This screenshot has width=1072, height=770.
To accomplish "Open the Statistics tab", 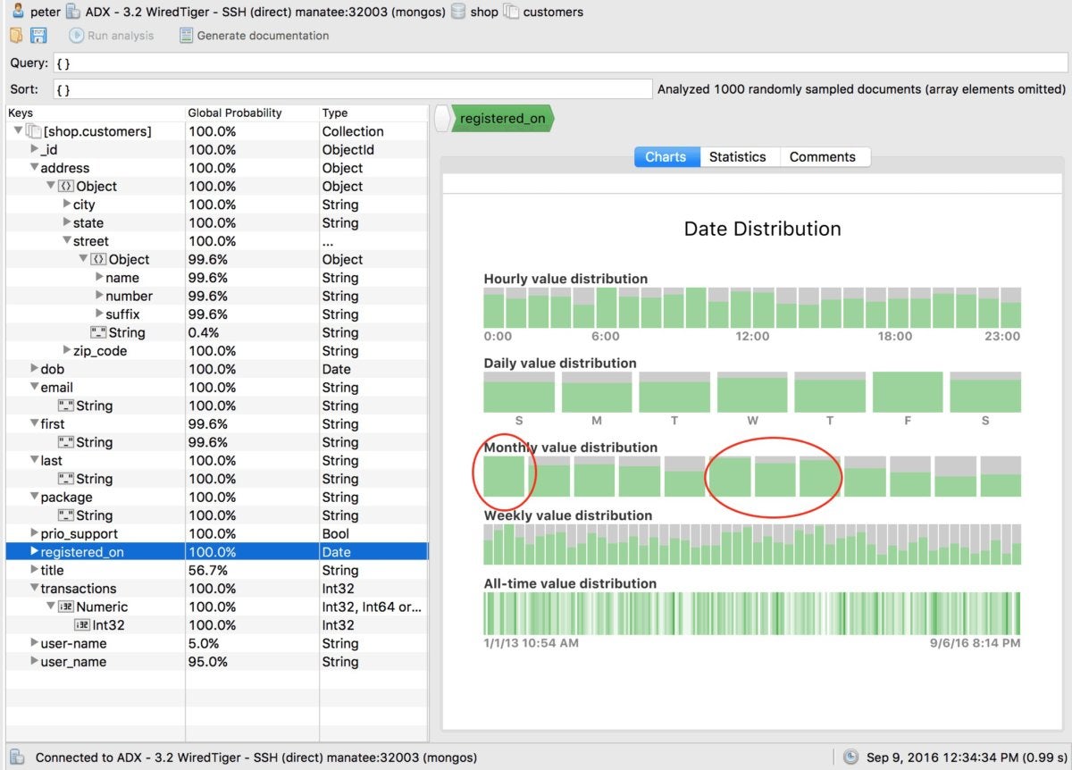I will click(739, 156).
